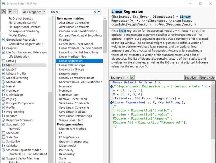Image resolution: width=216 pixels, height=163 pixels.
Task: Open the search options dropdown arrow
Action: click(x=99, y=12)
